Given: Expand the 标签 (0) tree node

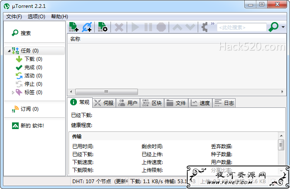Looking at the screenshot, I should [x=13, y=92].
